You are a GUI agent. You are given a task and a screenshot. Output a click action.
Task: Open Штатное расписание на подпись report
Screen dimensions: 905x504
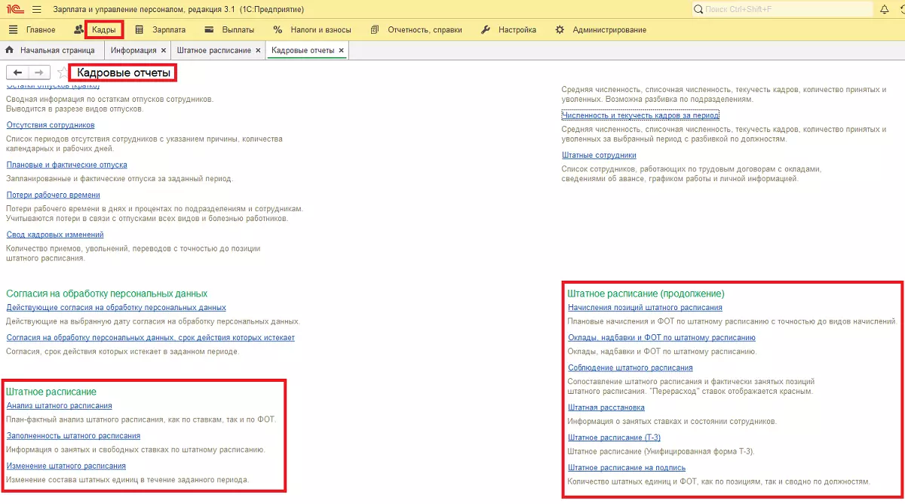click(x=627, y=468)
